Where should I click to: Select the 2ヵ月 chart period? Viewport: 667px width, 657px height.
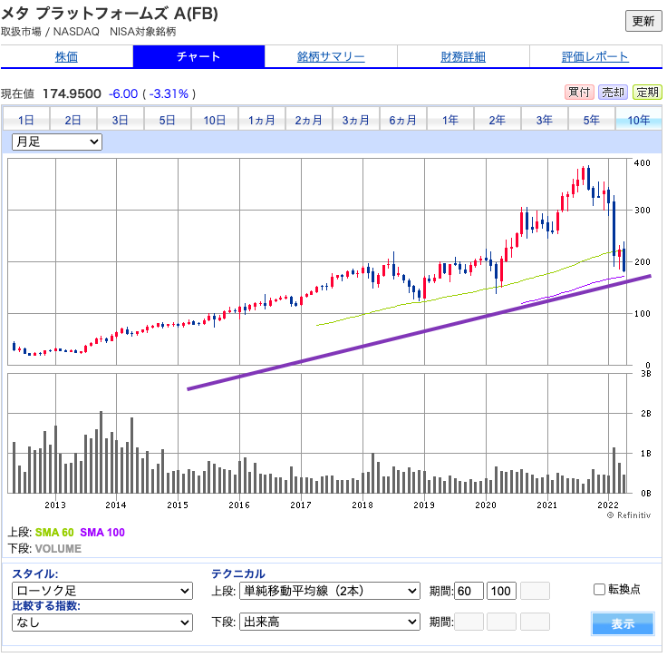point(308,120)
